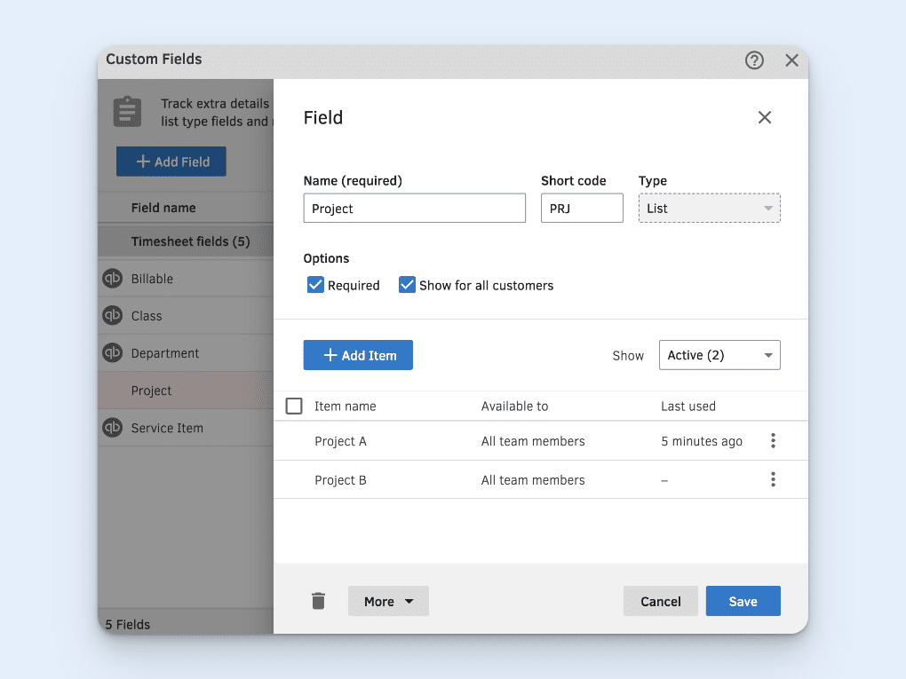
Task: Open the Type dropdown showing List
Action: [709, 208]
